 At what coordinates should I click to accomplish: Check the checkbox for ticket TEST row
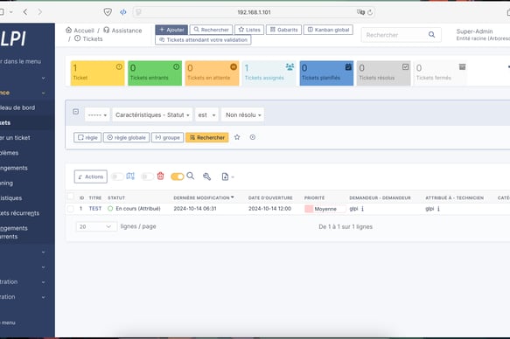click(71, 209)
